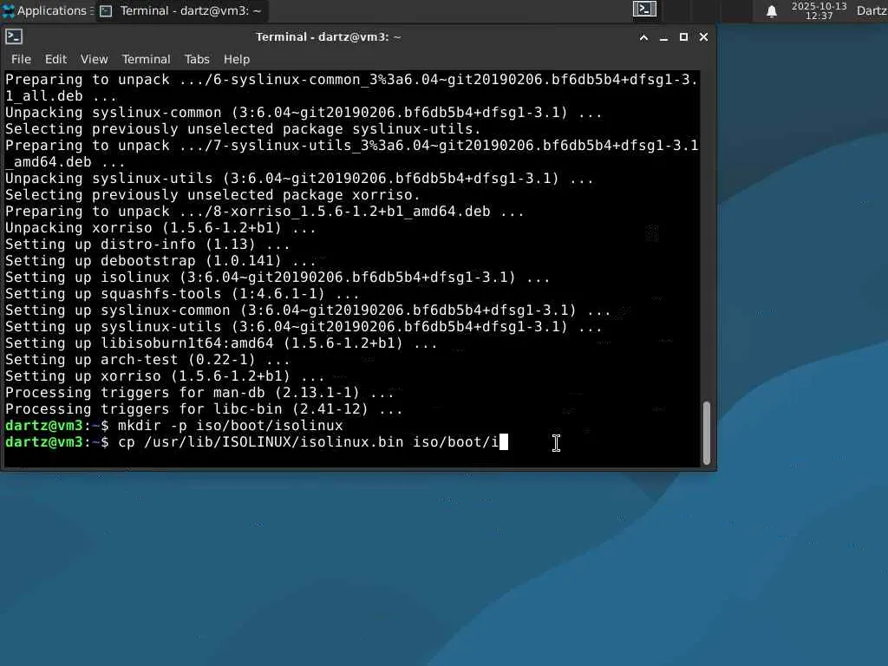Select the Terminal - dartz@vm3 taskbar button
This screenshot has height=666, width=888.
point(181,10)
